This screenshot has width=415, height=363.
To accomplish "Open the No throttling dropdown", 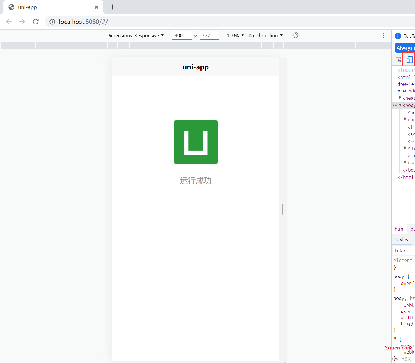I will tap(266, 36).
